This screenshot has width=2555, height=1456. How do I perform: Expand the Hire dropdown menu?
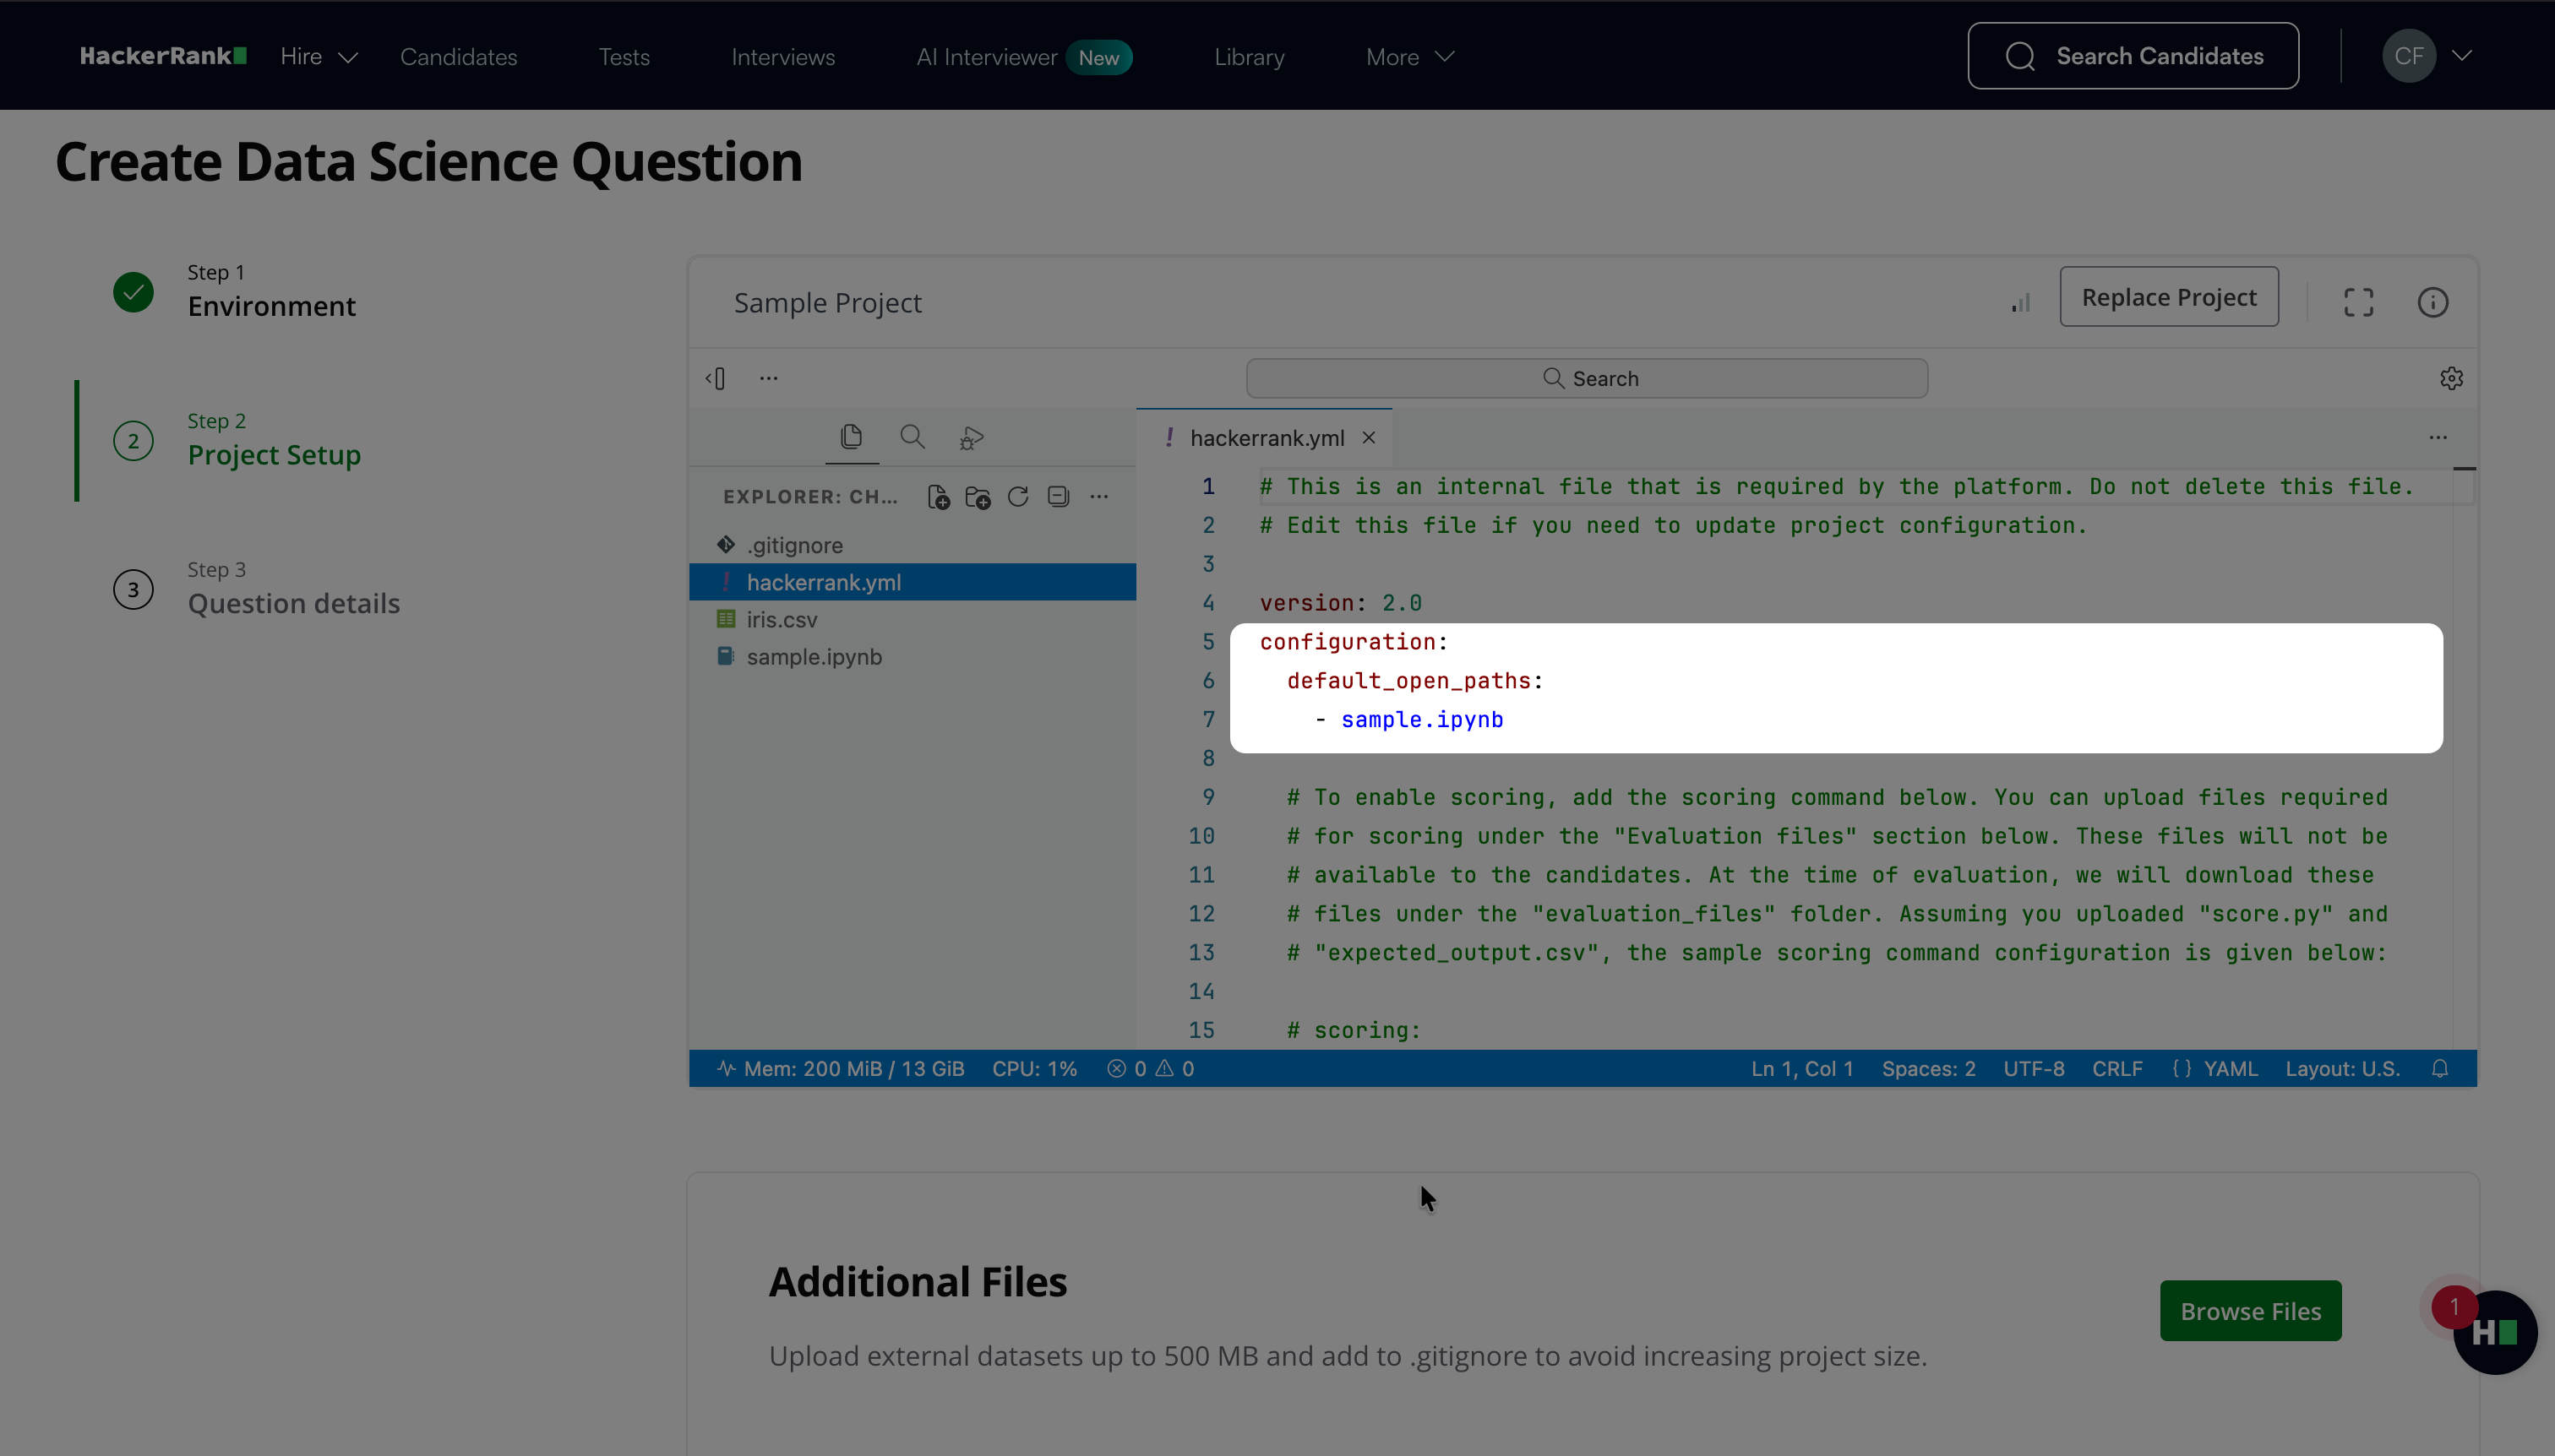(x=319, y=57)
